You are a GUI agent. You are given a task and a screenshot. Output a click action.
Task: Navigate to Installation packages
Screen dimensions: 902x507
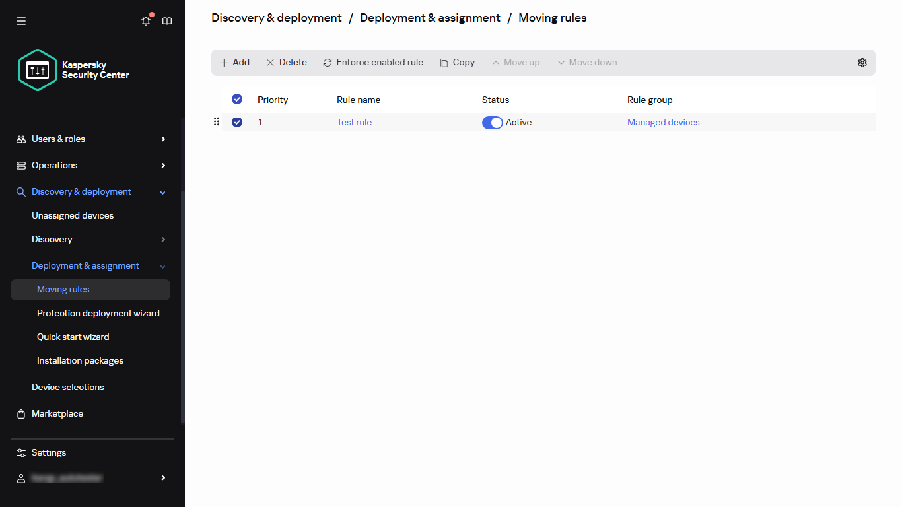click(x=80, y=360)
